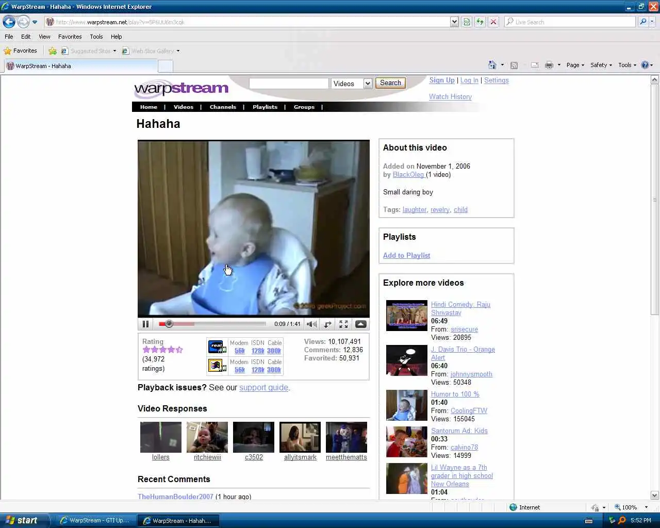
Task: Rate the video one star
Action: point(146,350)
